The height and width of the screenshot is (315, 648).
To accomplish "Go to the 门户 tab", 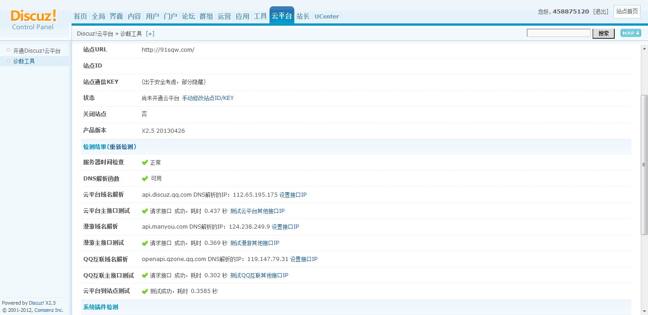I will (171, 16).
